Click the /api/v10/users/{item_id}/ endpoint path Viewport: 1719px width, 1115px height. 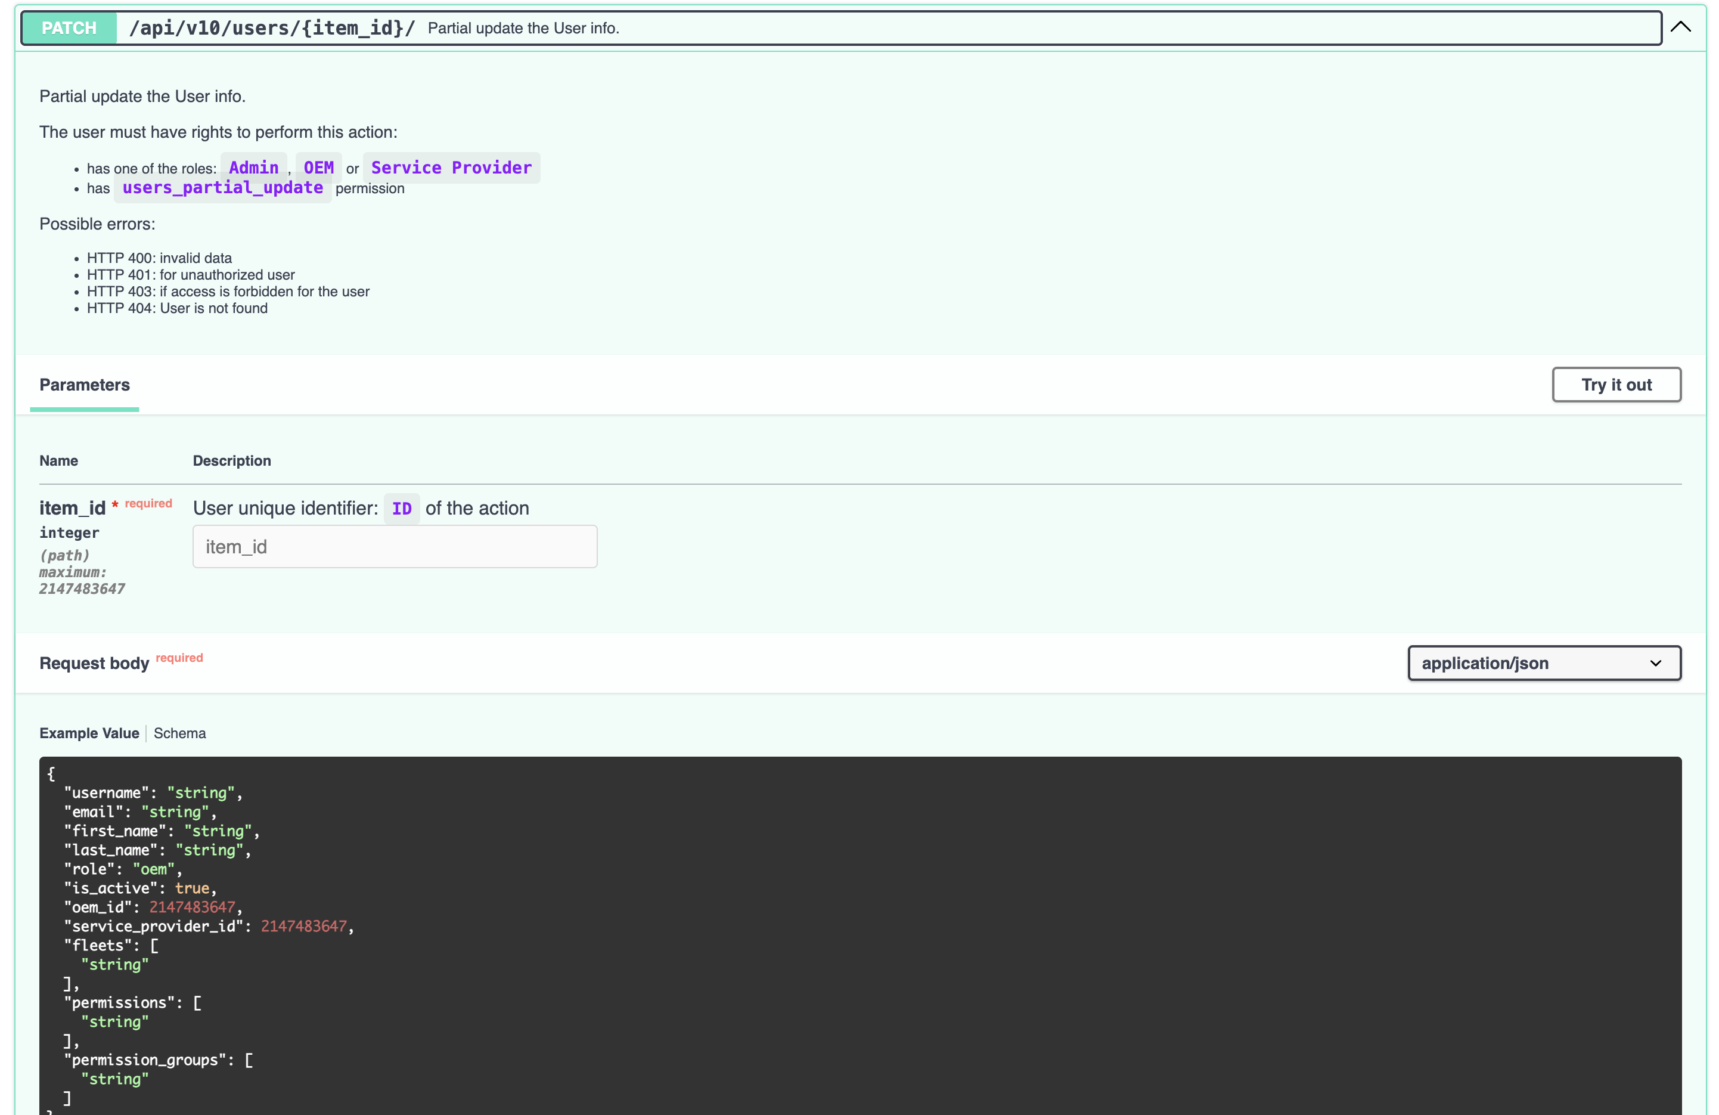point(272,28)
